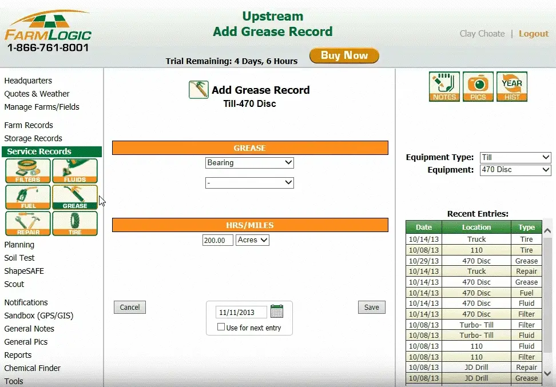Click the Type column header
556x387 pixels.
click(x=526, y=227)
